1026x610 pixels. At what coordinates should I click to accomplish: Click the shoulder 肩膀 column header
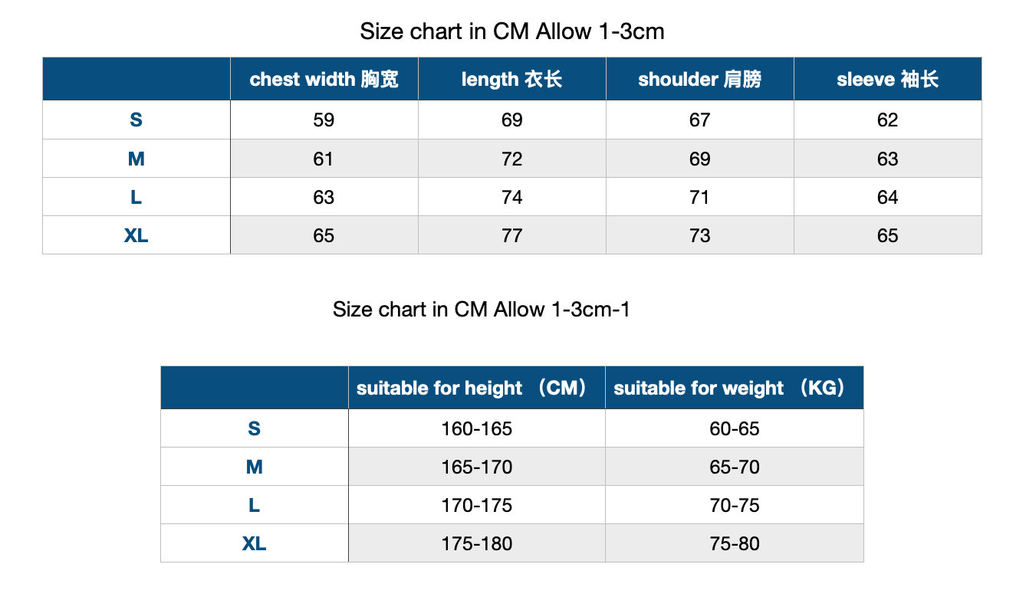[x=699, y=79]
